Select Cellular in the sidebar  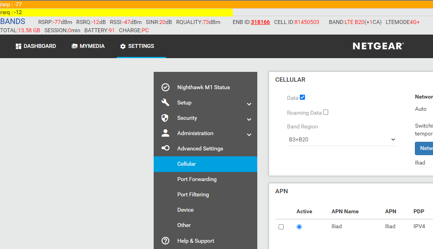(x=205, y=164)
